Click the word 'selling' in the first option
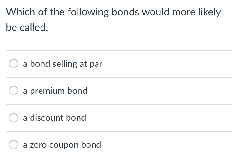The image size is (238, 167). [65, 64]
